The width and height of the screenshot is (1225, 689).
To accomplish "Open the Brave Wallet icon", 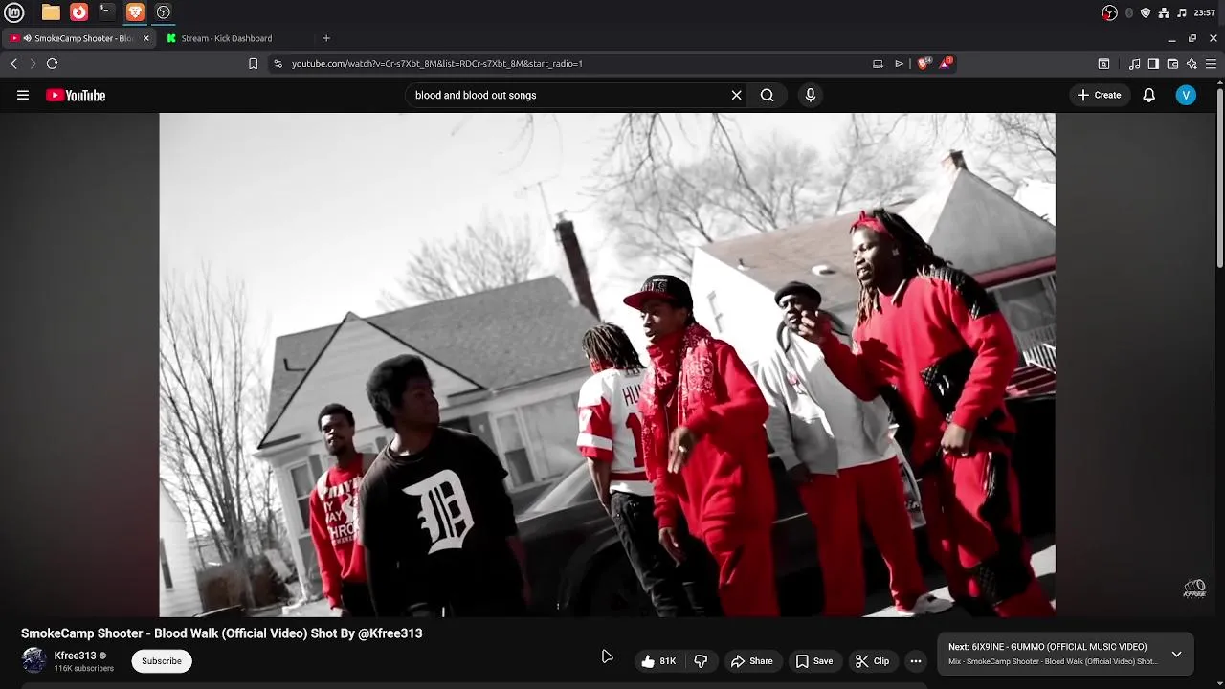I will 1172,64.
